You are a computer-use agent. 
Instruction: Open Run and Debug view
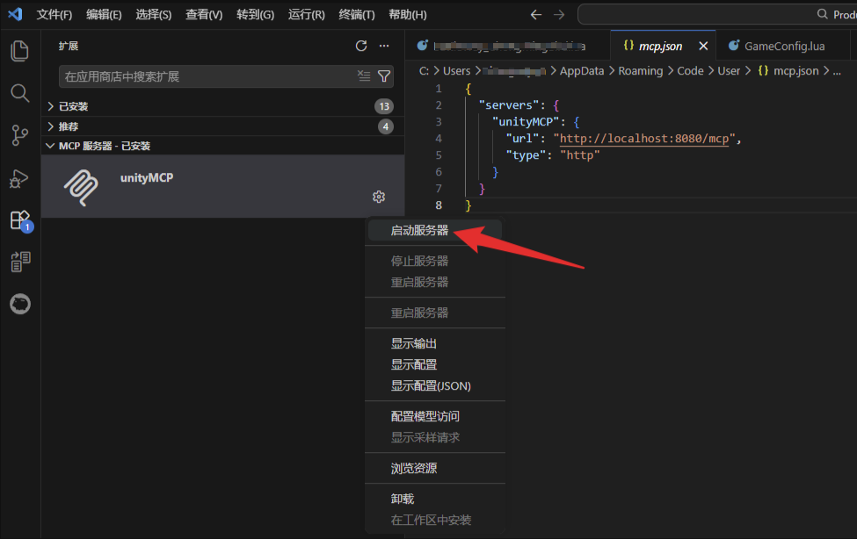click(19, 178)
